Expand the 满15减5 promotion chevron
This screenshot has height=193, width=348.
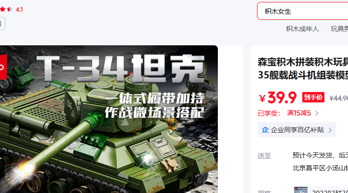pos(317,113)
